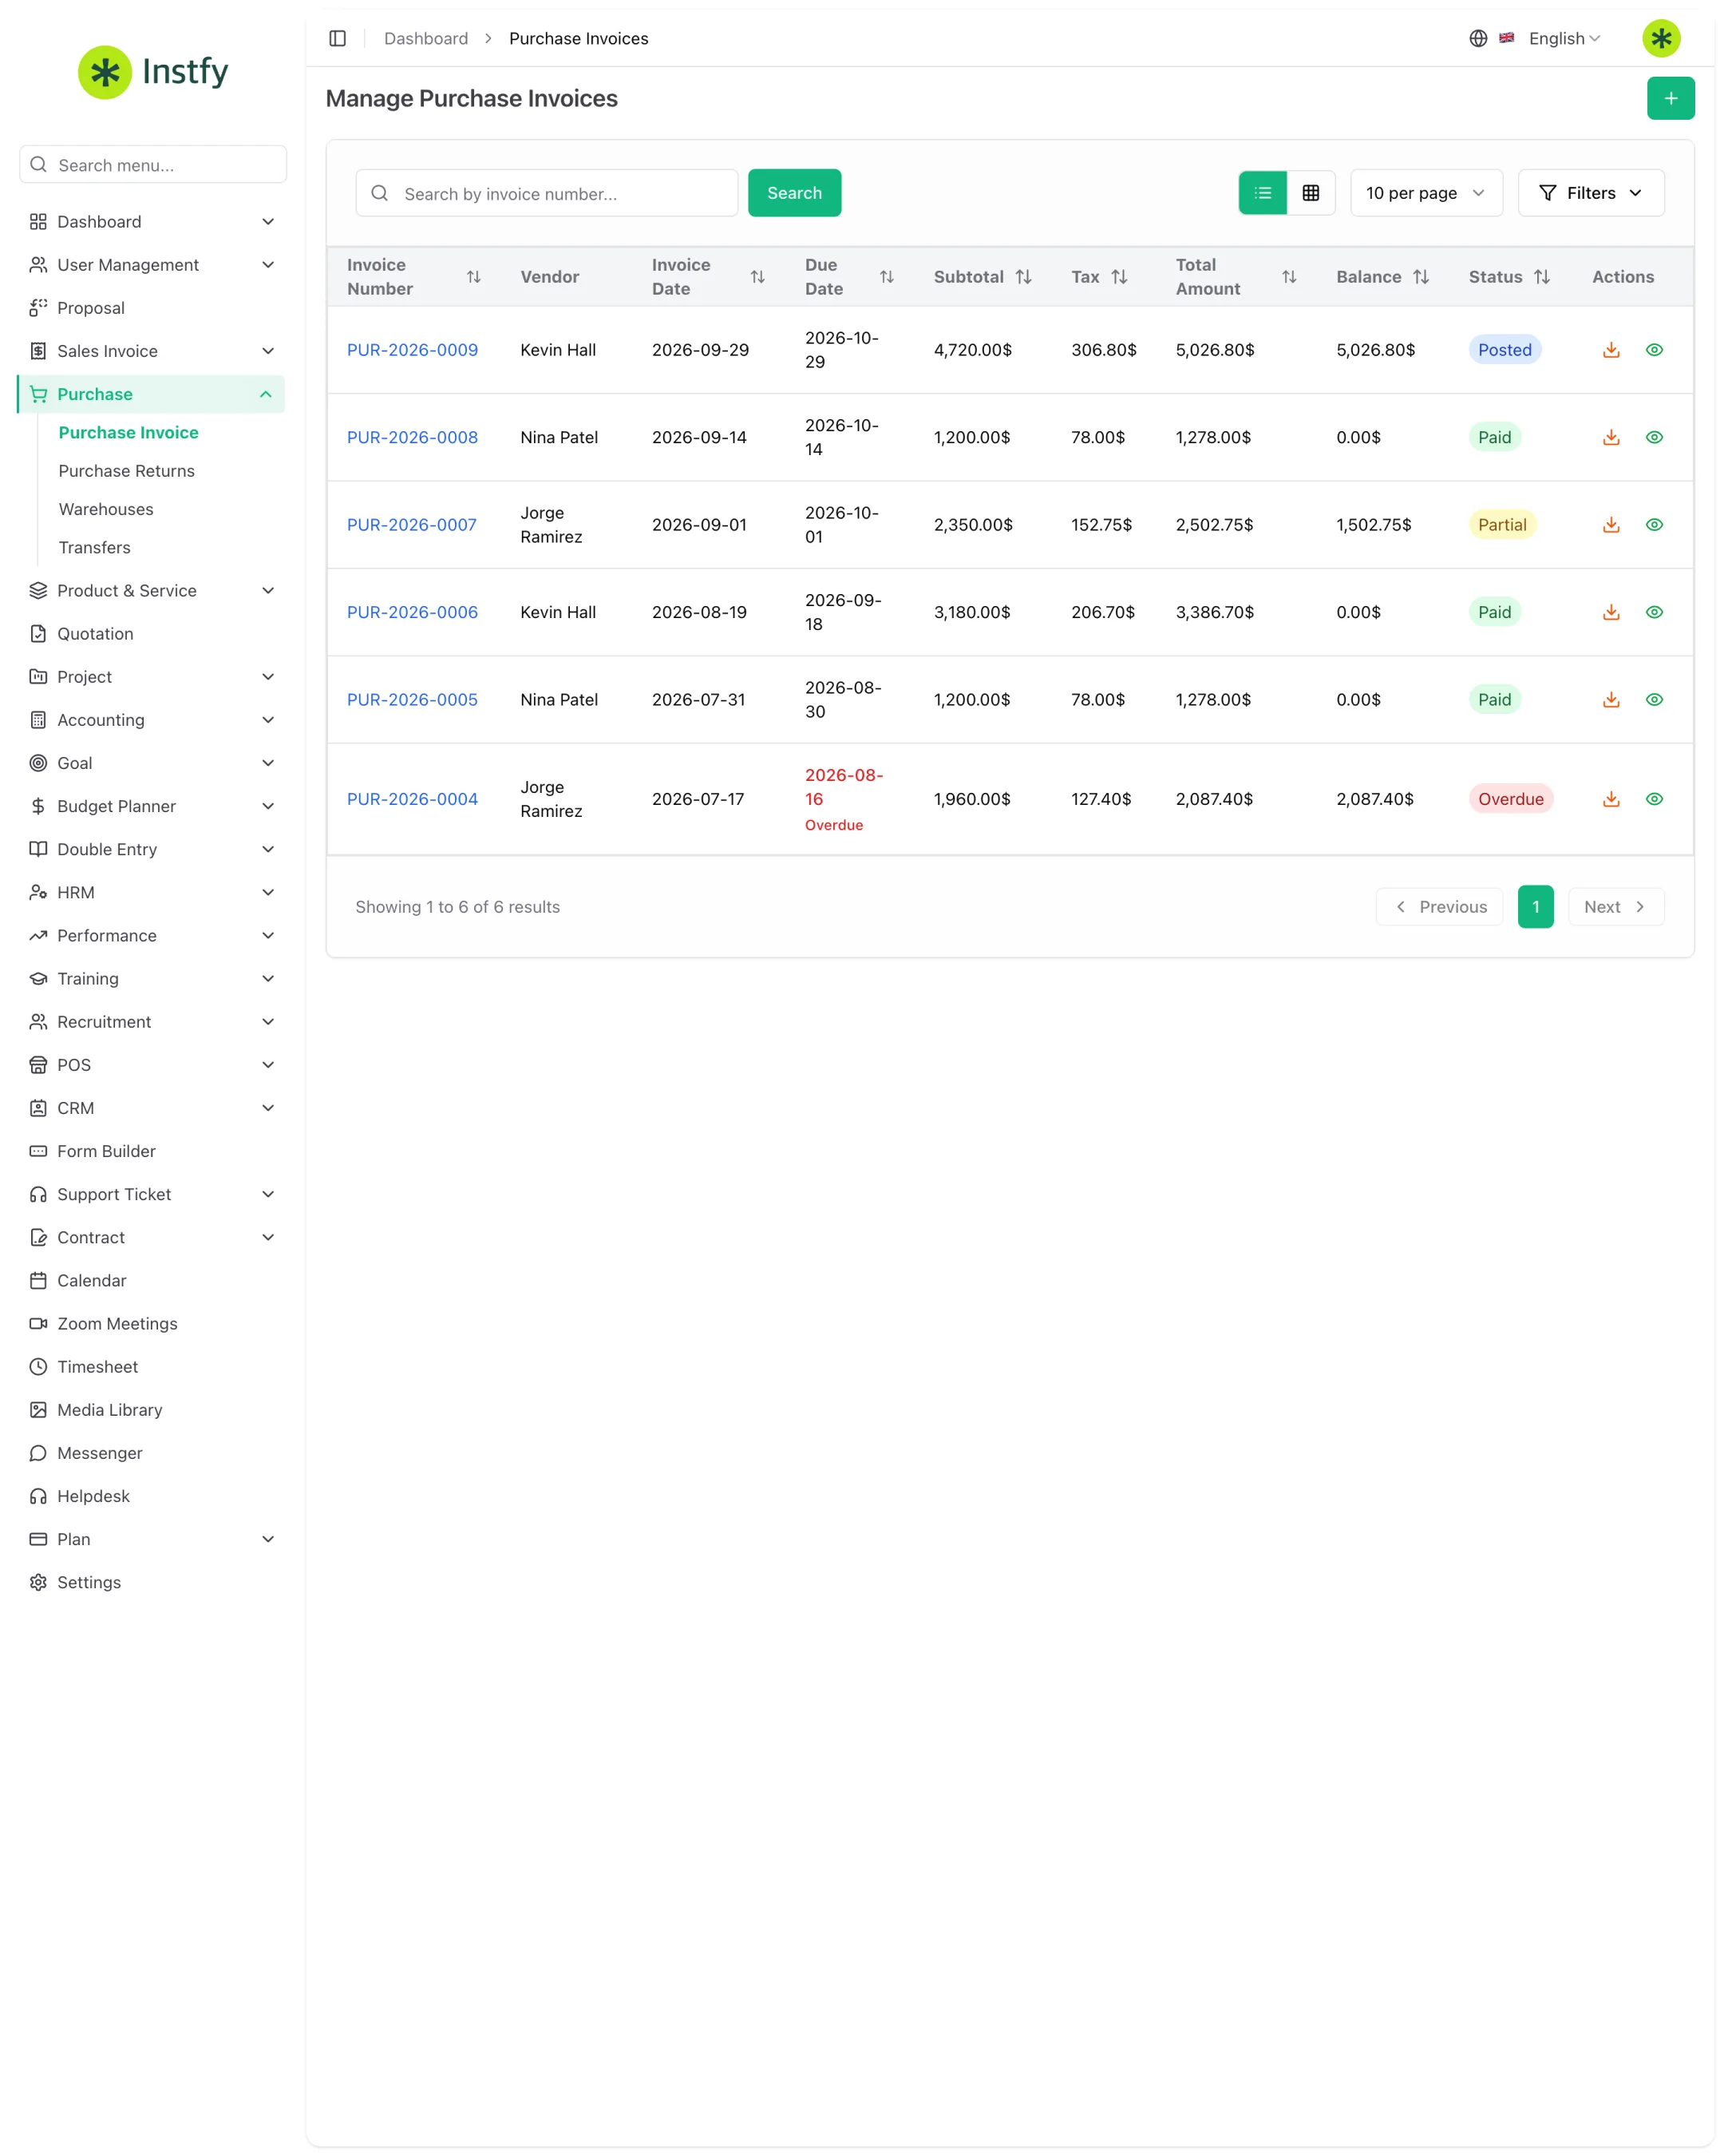Click the invoice number search field

(547, 193)
